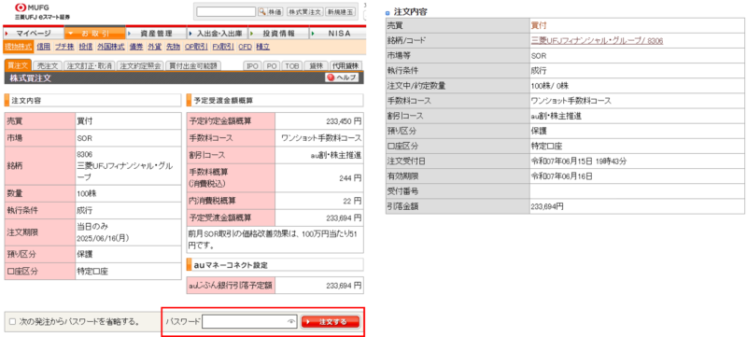Click the 買付 value in the right 注文内容 table
747x337 pixels.
[x=539, y=26]
